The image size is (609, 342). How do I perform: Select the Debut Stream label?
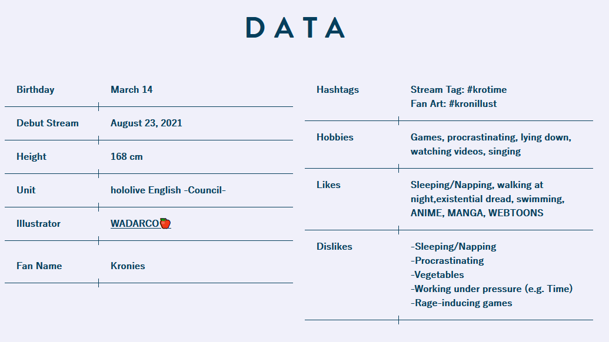coord(48,123)
